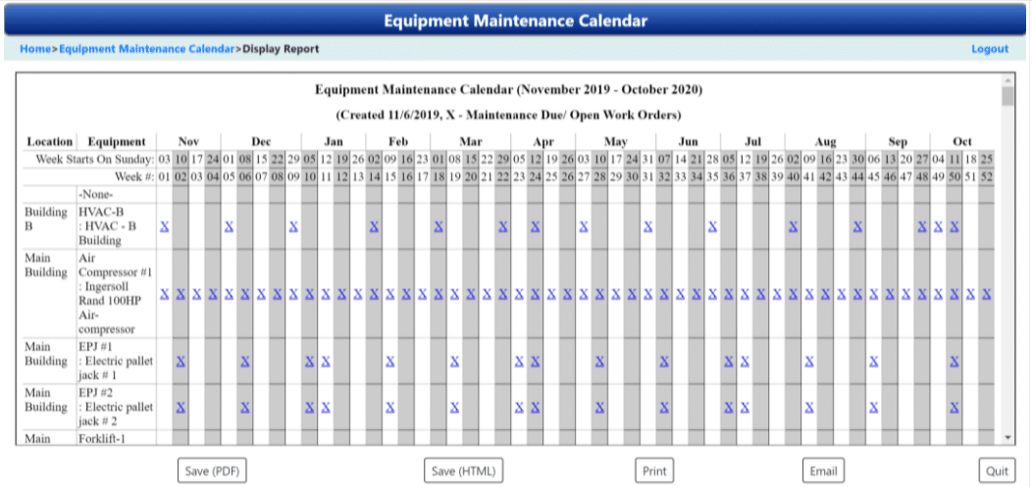This screenshot has width=1032, height=487.
Task: Send the report using the Email button
Action: pyautogui.click(x=823, y=471)
